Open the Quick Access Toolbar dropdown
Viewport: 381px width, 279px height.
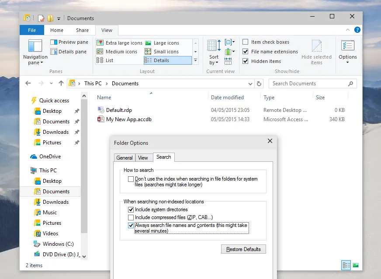click(59, 18)
